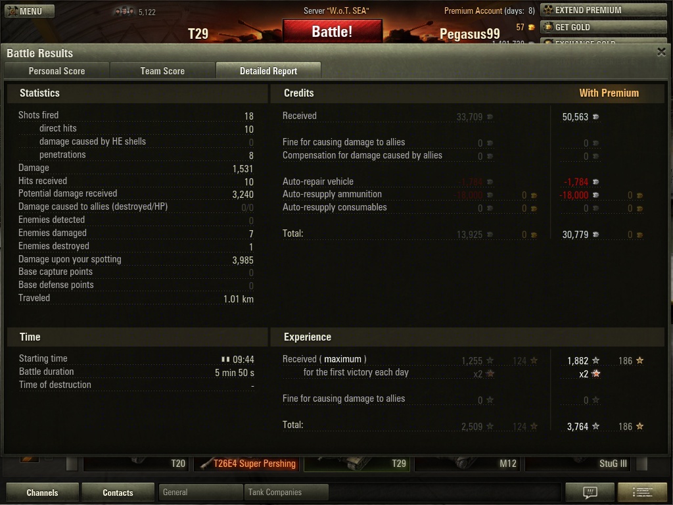Click the chat notification speech-bubble icon
This screenshot has height=505, width=673.
[x=590, y=492]
